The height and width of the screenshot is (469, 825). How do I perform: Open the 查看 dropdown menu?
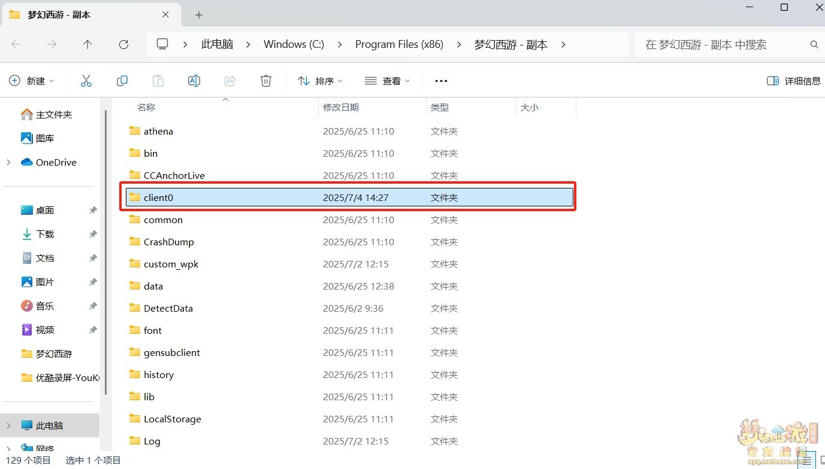[x=388, y=81]
